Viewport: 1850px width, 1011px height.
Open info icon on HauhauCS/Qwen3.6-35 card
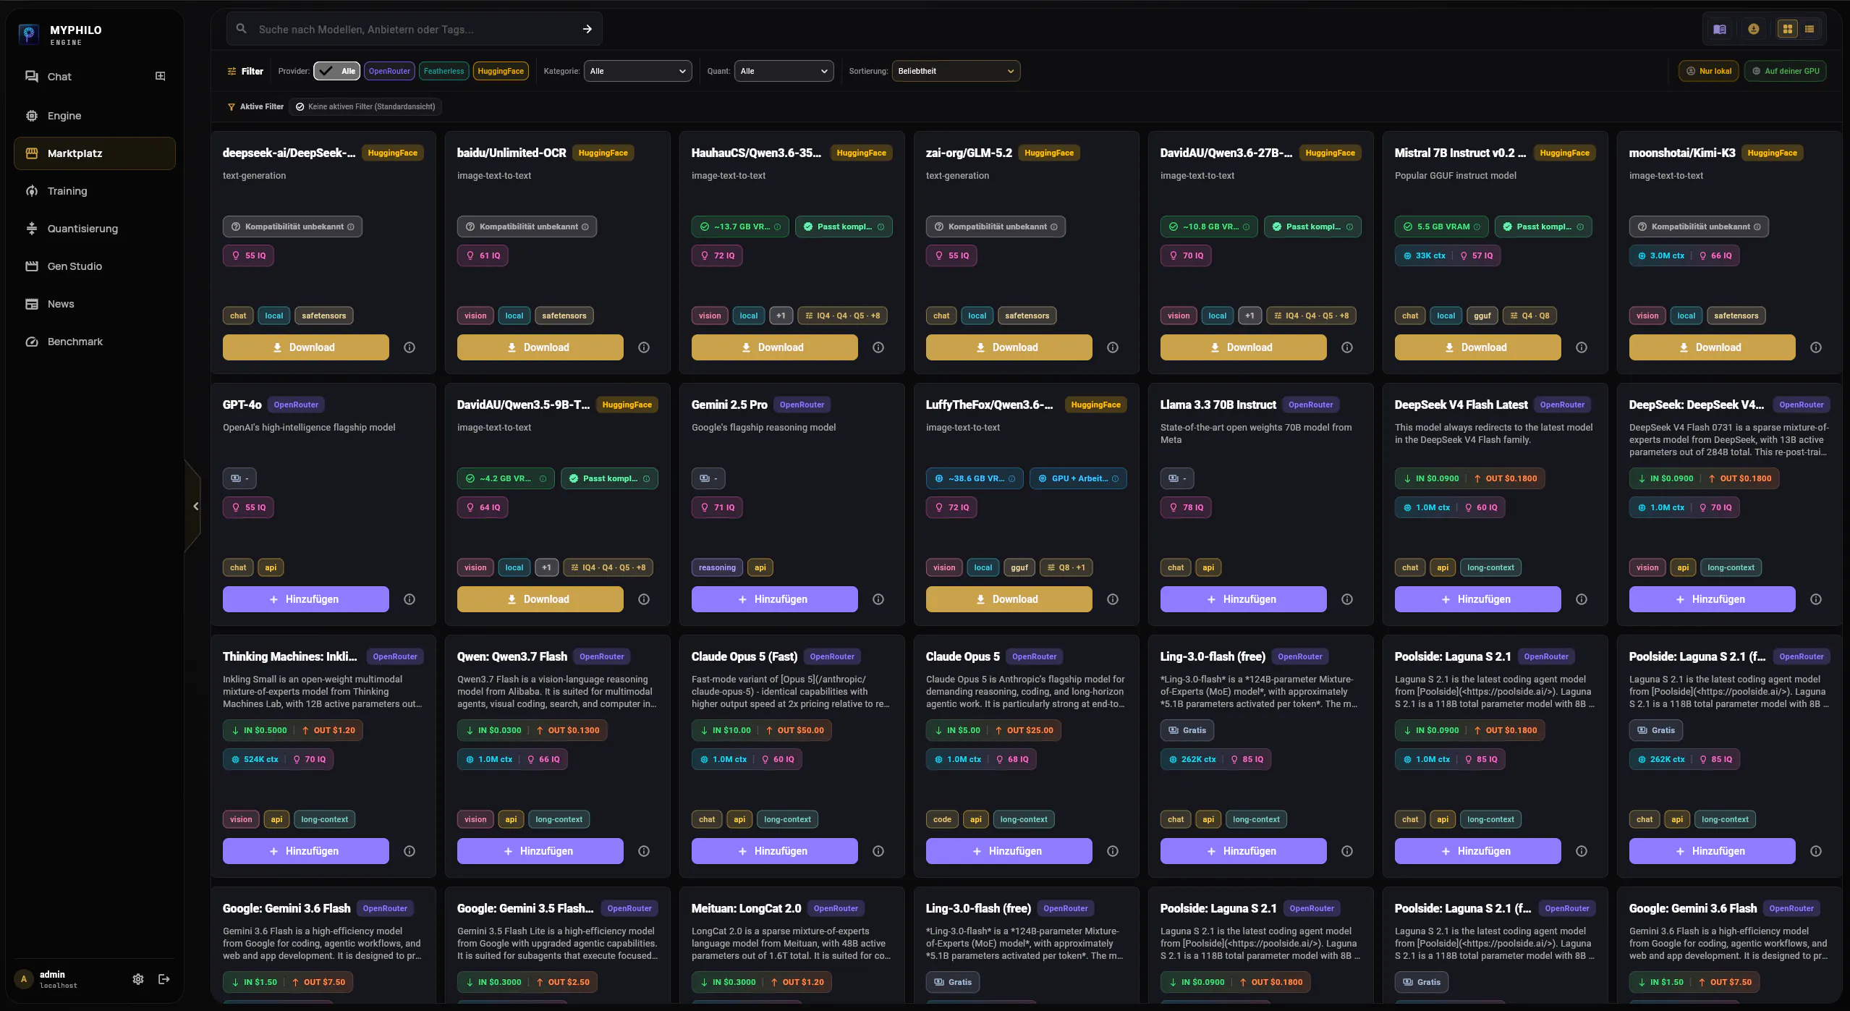click(x=878, y=347)
